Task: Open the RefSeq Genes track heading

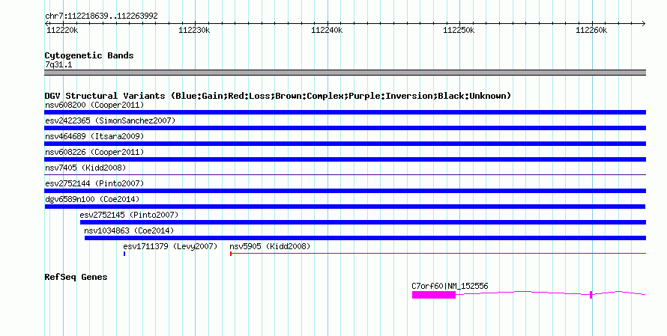Action: 76,277
